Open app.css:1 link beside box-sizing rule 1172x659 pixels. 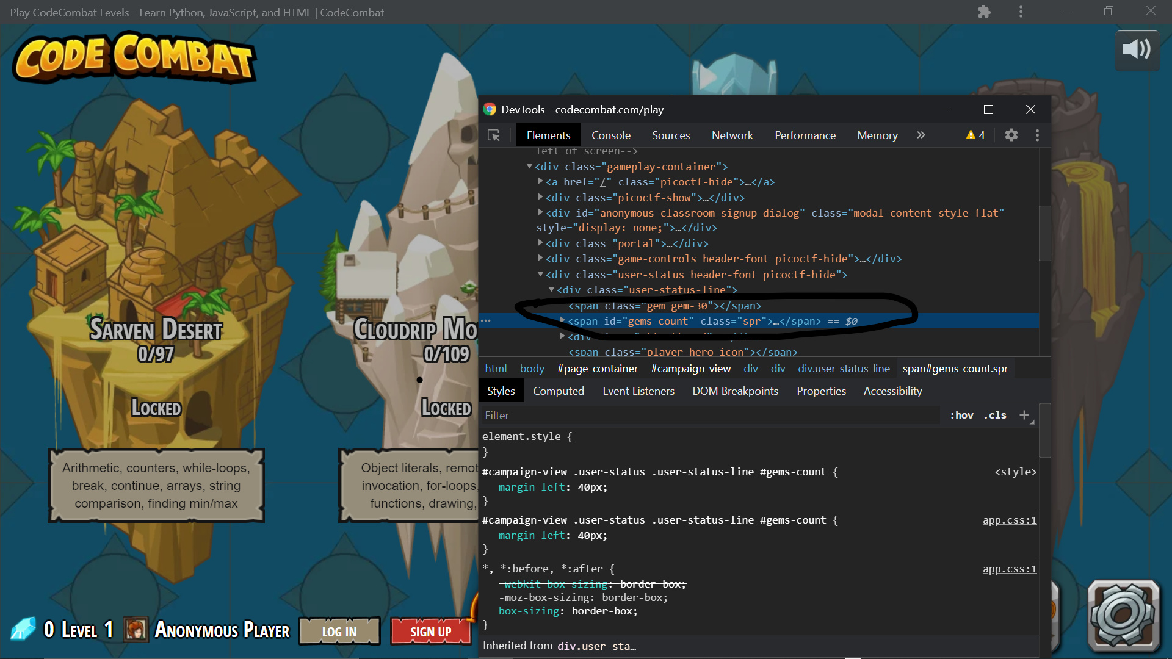[1009, 569]
